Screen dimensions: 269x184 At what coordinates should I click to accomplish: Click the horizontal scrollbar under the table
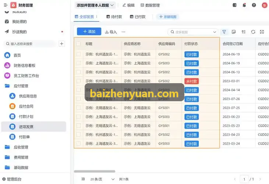pos(95,171)
